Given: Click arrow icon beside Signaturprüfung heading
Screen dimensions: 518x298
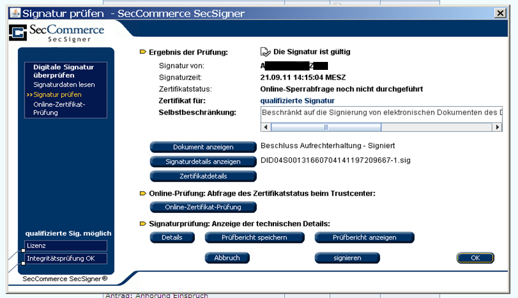Looking at the screenshot, I should 143,224.
